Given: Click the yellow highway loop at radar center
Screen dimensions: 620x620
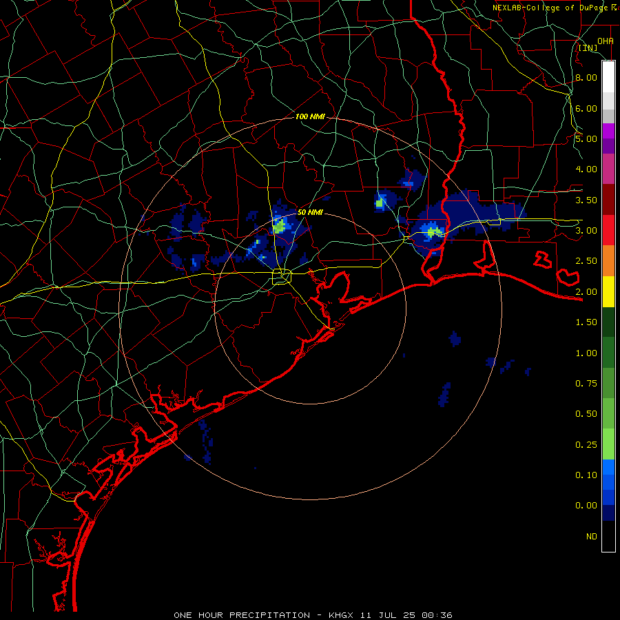Looking at the screenshot, I should coord(282,276).
